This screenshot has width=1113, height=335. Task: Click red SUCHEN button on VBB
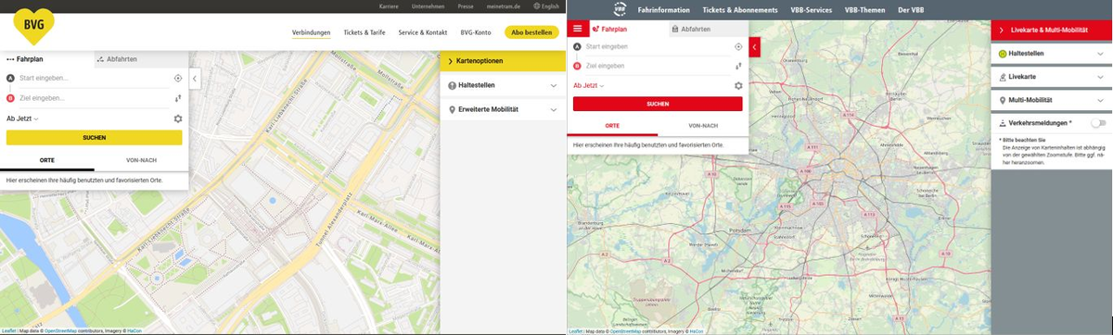(x=658, y=104)
